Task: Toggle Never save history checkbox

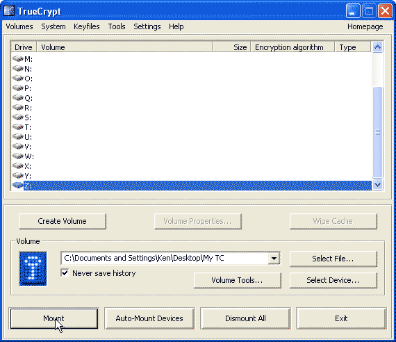Action: click(x=65, y=273)
